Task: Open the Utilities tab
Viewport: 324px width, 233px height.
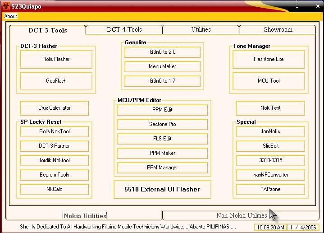Action: pyautogui.click(x=201, y=29)
